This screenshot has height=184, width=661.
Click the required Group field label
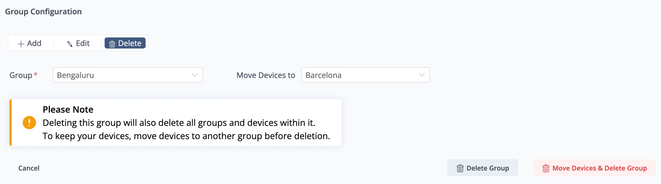click(21, 75)
